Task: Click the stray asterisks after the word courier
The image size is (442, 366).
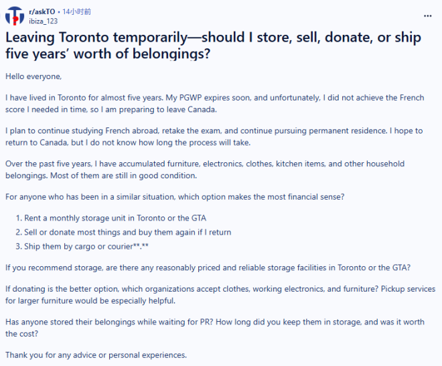Action: pos(141,246)
